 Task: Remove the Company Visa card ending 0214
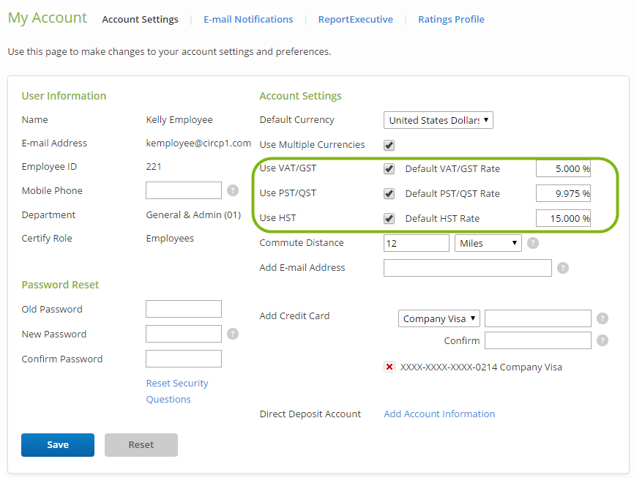[x=389, y=367]
